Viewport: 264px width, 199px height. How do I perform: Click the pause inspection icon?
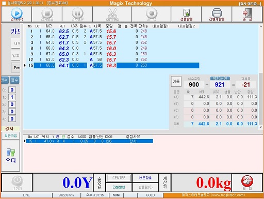(77, 13)
